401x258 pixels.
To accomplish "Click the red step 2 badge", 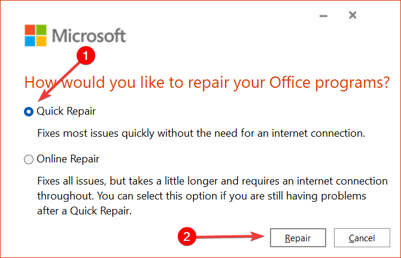I will [x=187, y=236].
